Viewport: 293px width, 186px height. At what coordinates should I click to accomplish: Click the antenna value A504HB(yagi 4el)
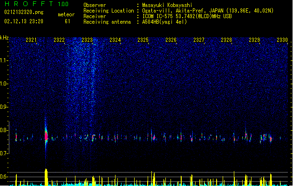(x=164, y=22)
